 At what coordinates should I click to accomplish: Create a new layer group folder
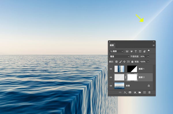[140, 93]
